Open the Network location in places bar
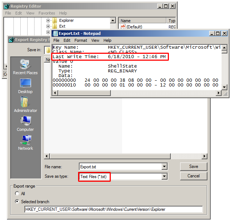The image size is (231, 221). point(25,142)
